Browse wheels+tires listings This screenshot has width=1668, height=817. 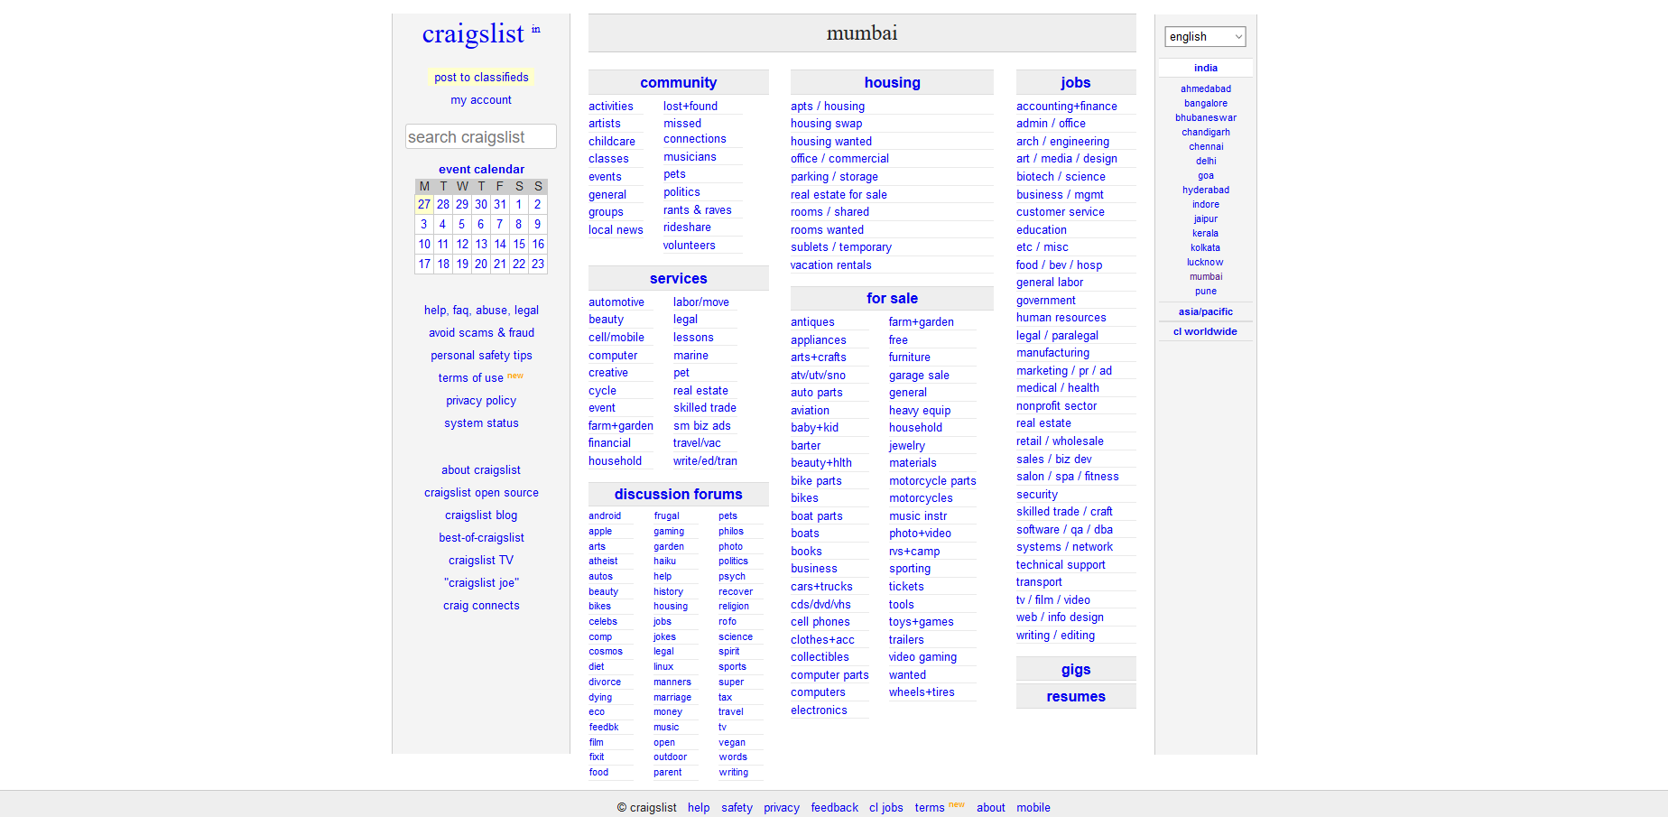tap(922, 692)
